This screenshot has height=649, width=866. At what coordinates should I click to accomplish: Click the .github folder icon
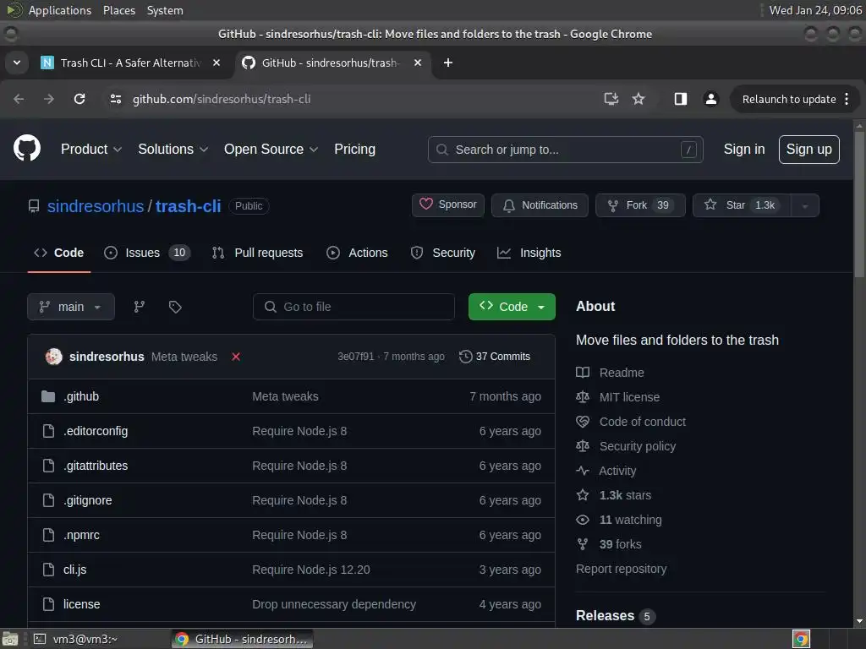48,396
